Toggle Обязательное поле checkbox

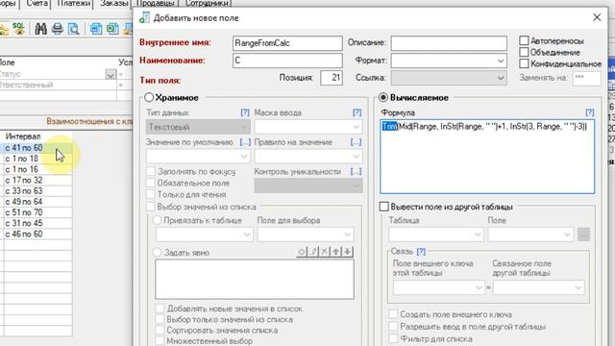coord(151,183)
